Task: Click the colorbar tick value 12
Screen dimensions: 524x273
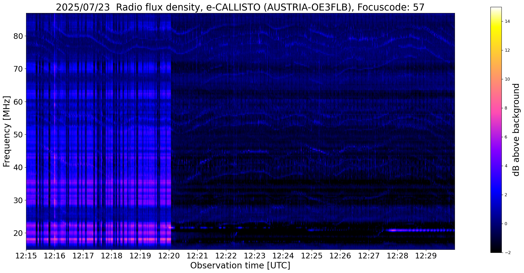Action: coord(507,50)
